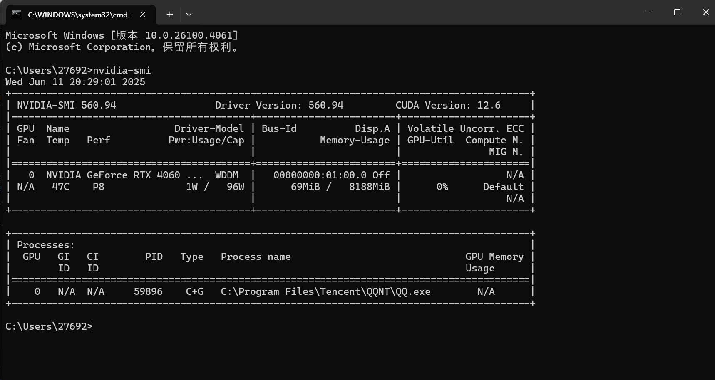Expand the new tab profile dropdown
This screenshot has height=380, width=715.
[x=189, y=15]
